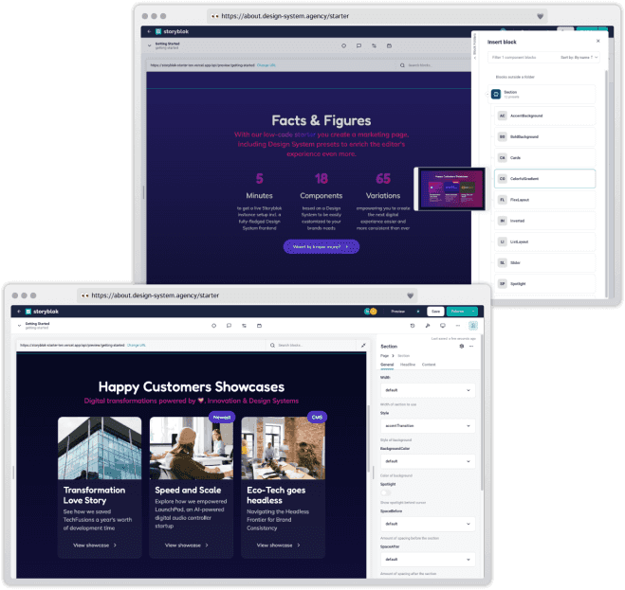
Task: Open comments icon in front window toolbar
Action: point(229,326)
